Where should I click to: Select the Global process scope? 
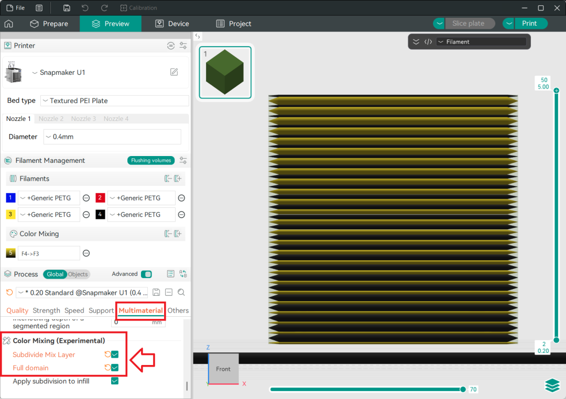tap(55, 274)
